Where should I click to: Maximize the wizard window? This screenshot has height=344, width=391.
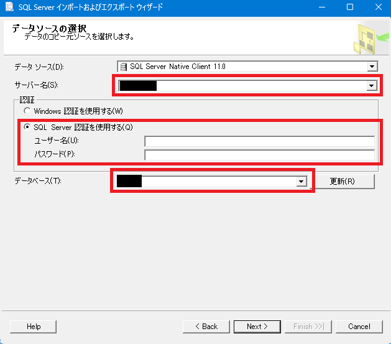tap(350, 7)
